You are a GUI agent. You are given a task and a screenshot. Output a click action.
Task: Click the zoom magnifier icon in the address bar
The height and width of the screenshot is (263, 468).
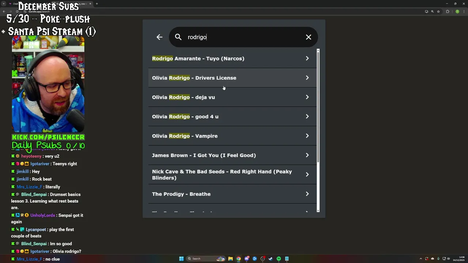[x=432, y=11]
